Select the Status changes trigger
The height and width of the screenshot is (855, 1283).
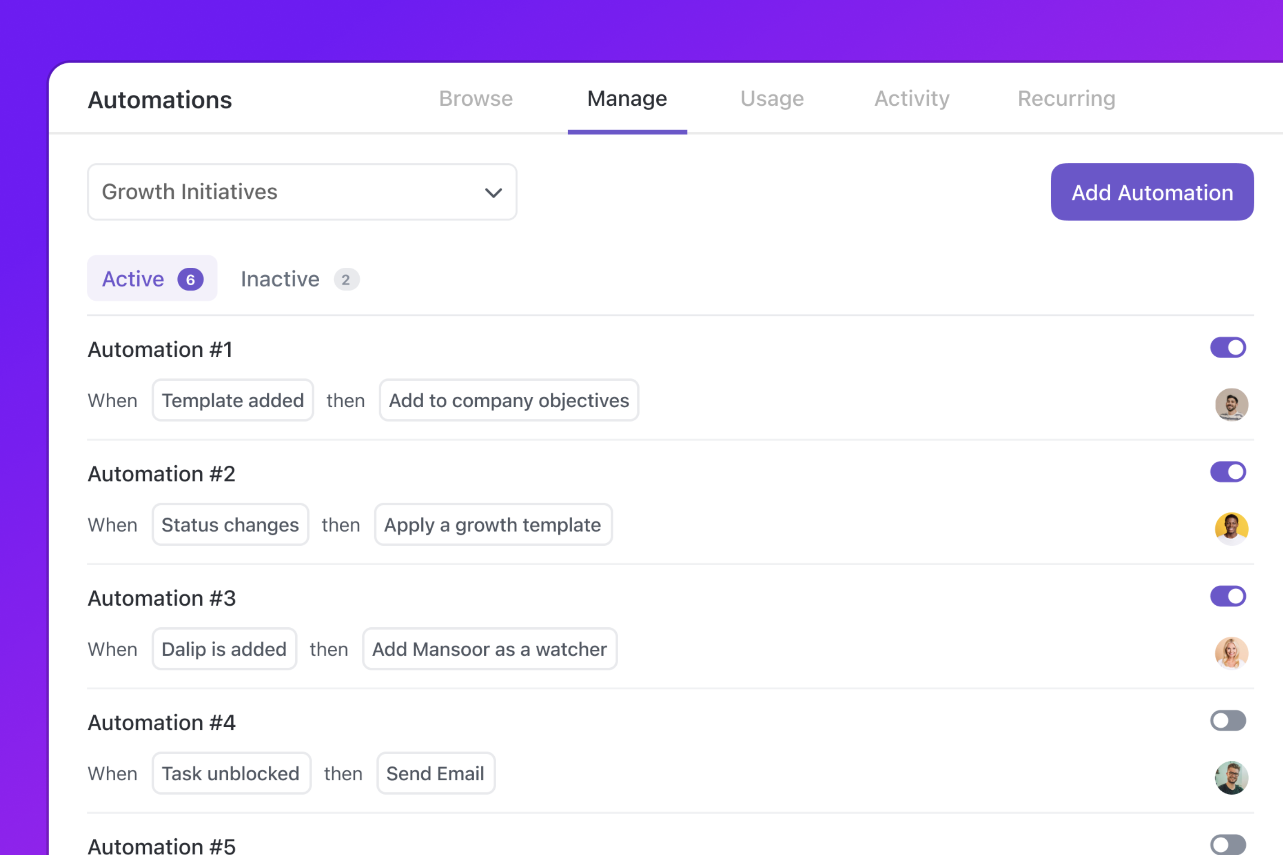pos(230,525)
